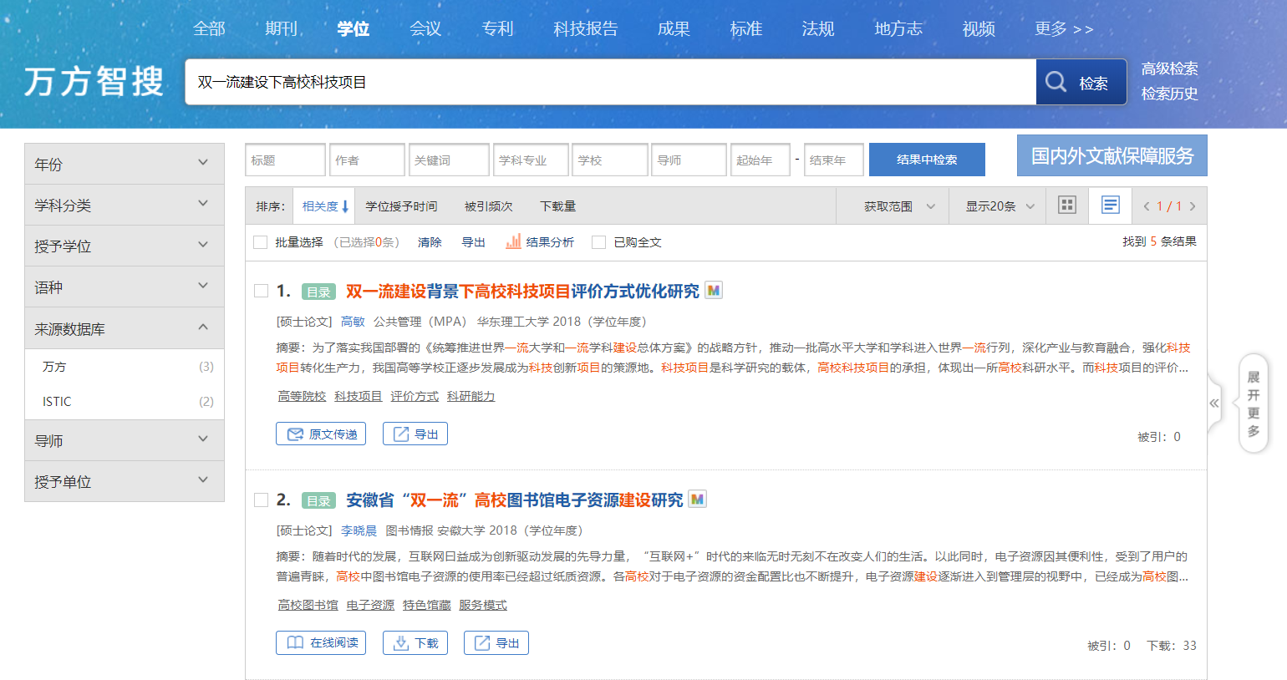The width and height of the screenshot is (1287, 680).
Task: Open 结果分析 bar chart icon
Action: coord(513,242)
